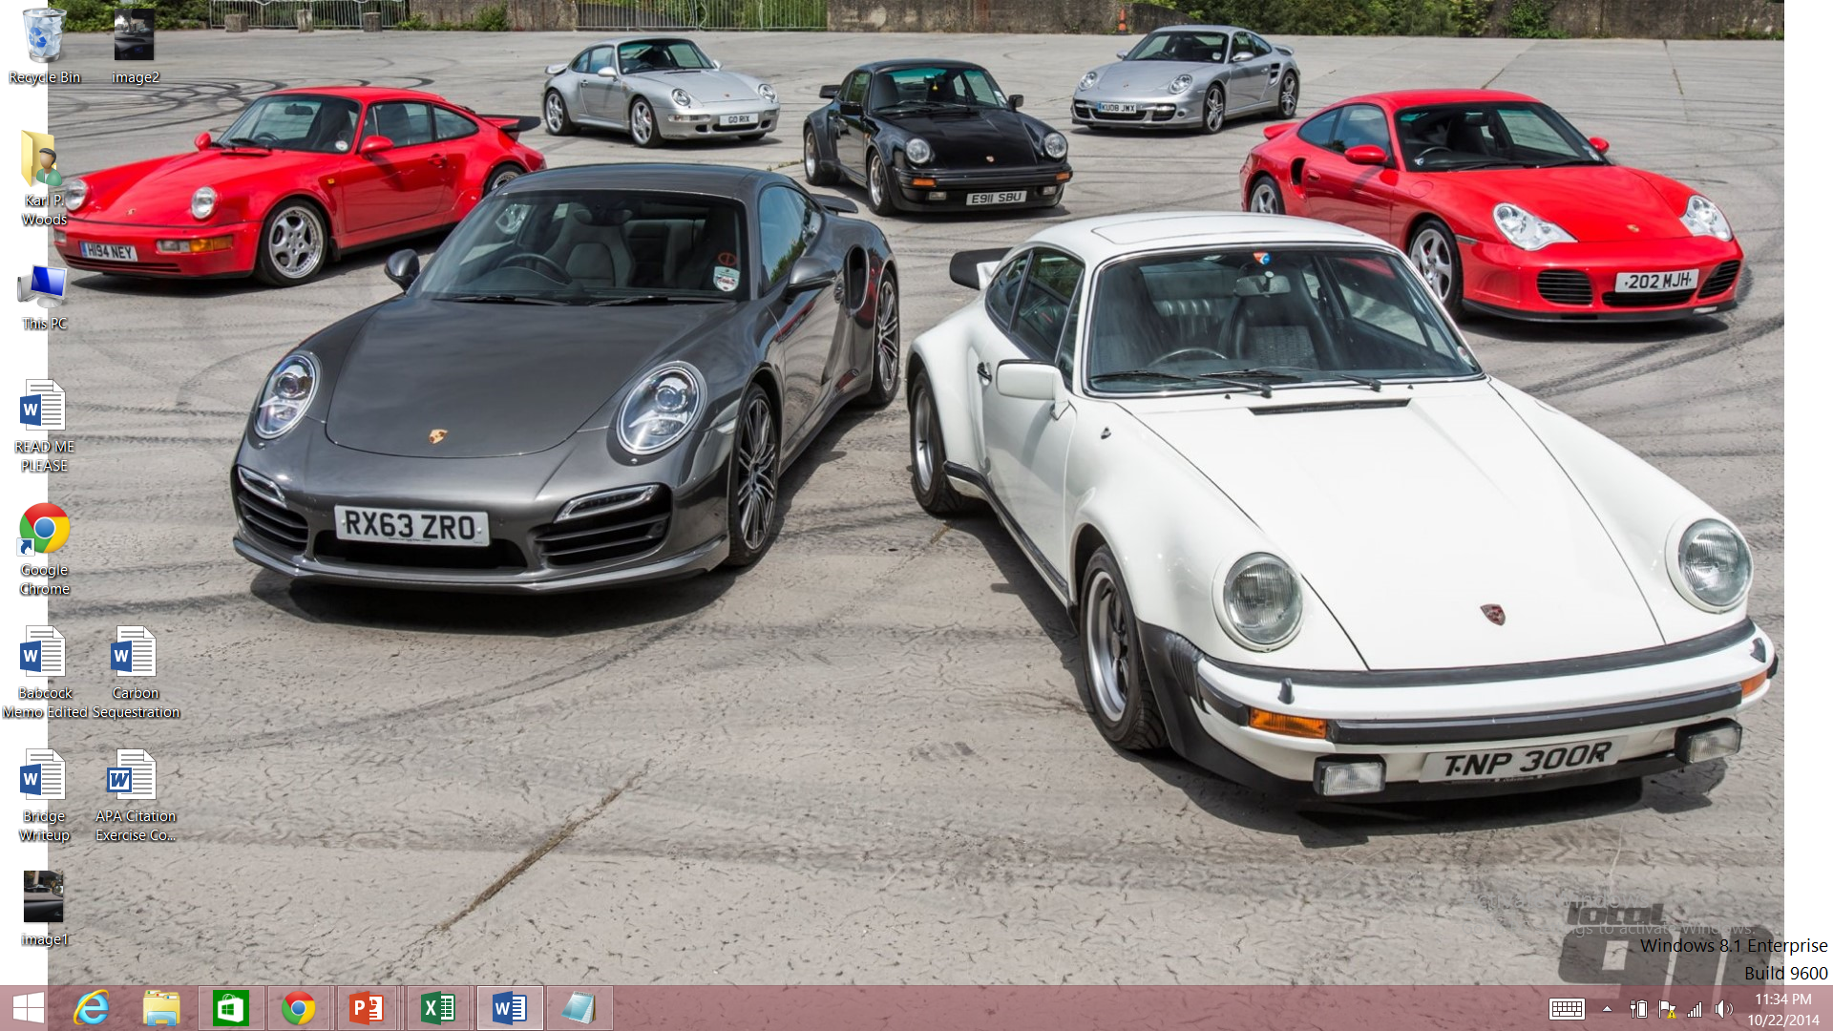Open the Carbon Sequestration document
This screenshot has width=1833, height=1031.
(135, 672)
